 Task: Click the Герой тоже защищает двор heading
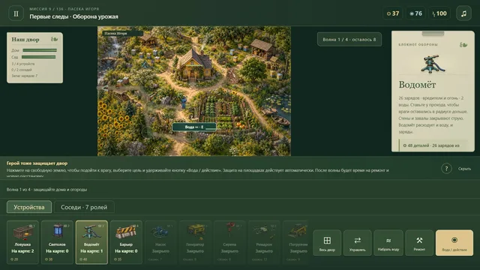point(37,163)
